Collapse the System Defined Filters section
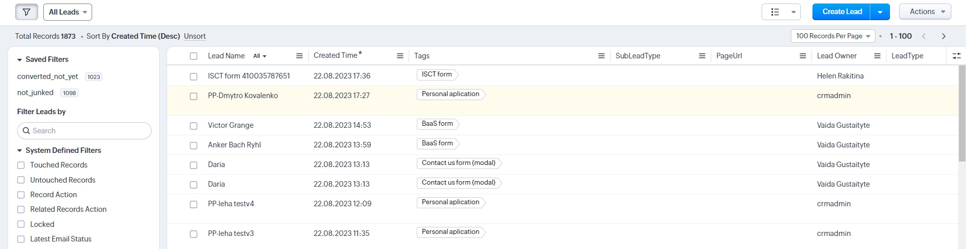966x249 pixels. 20,150
